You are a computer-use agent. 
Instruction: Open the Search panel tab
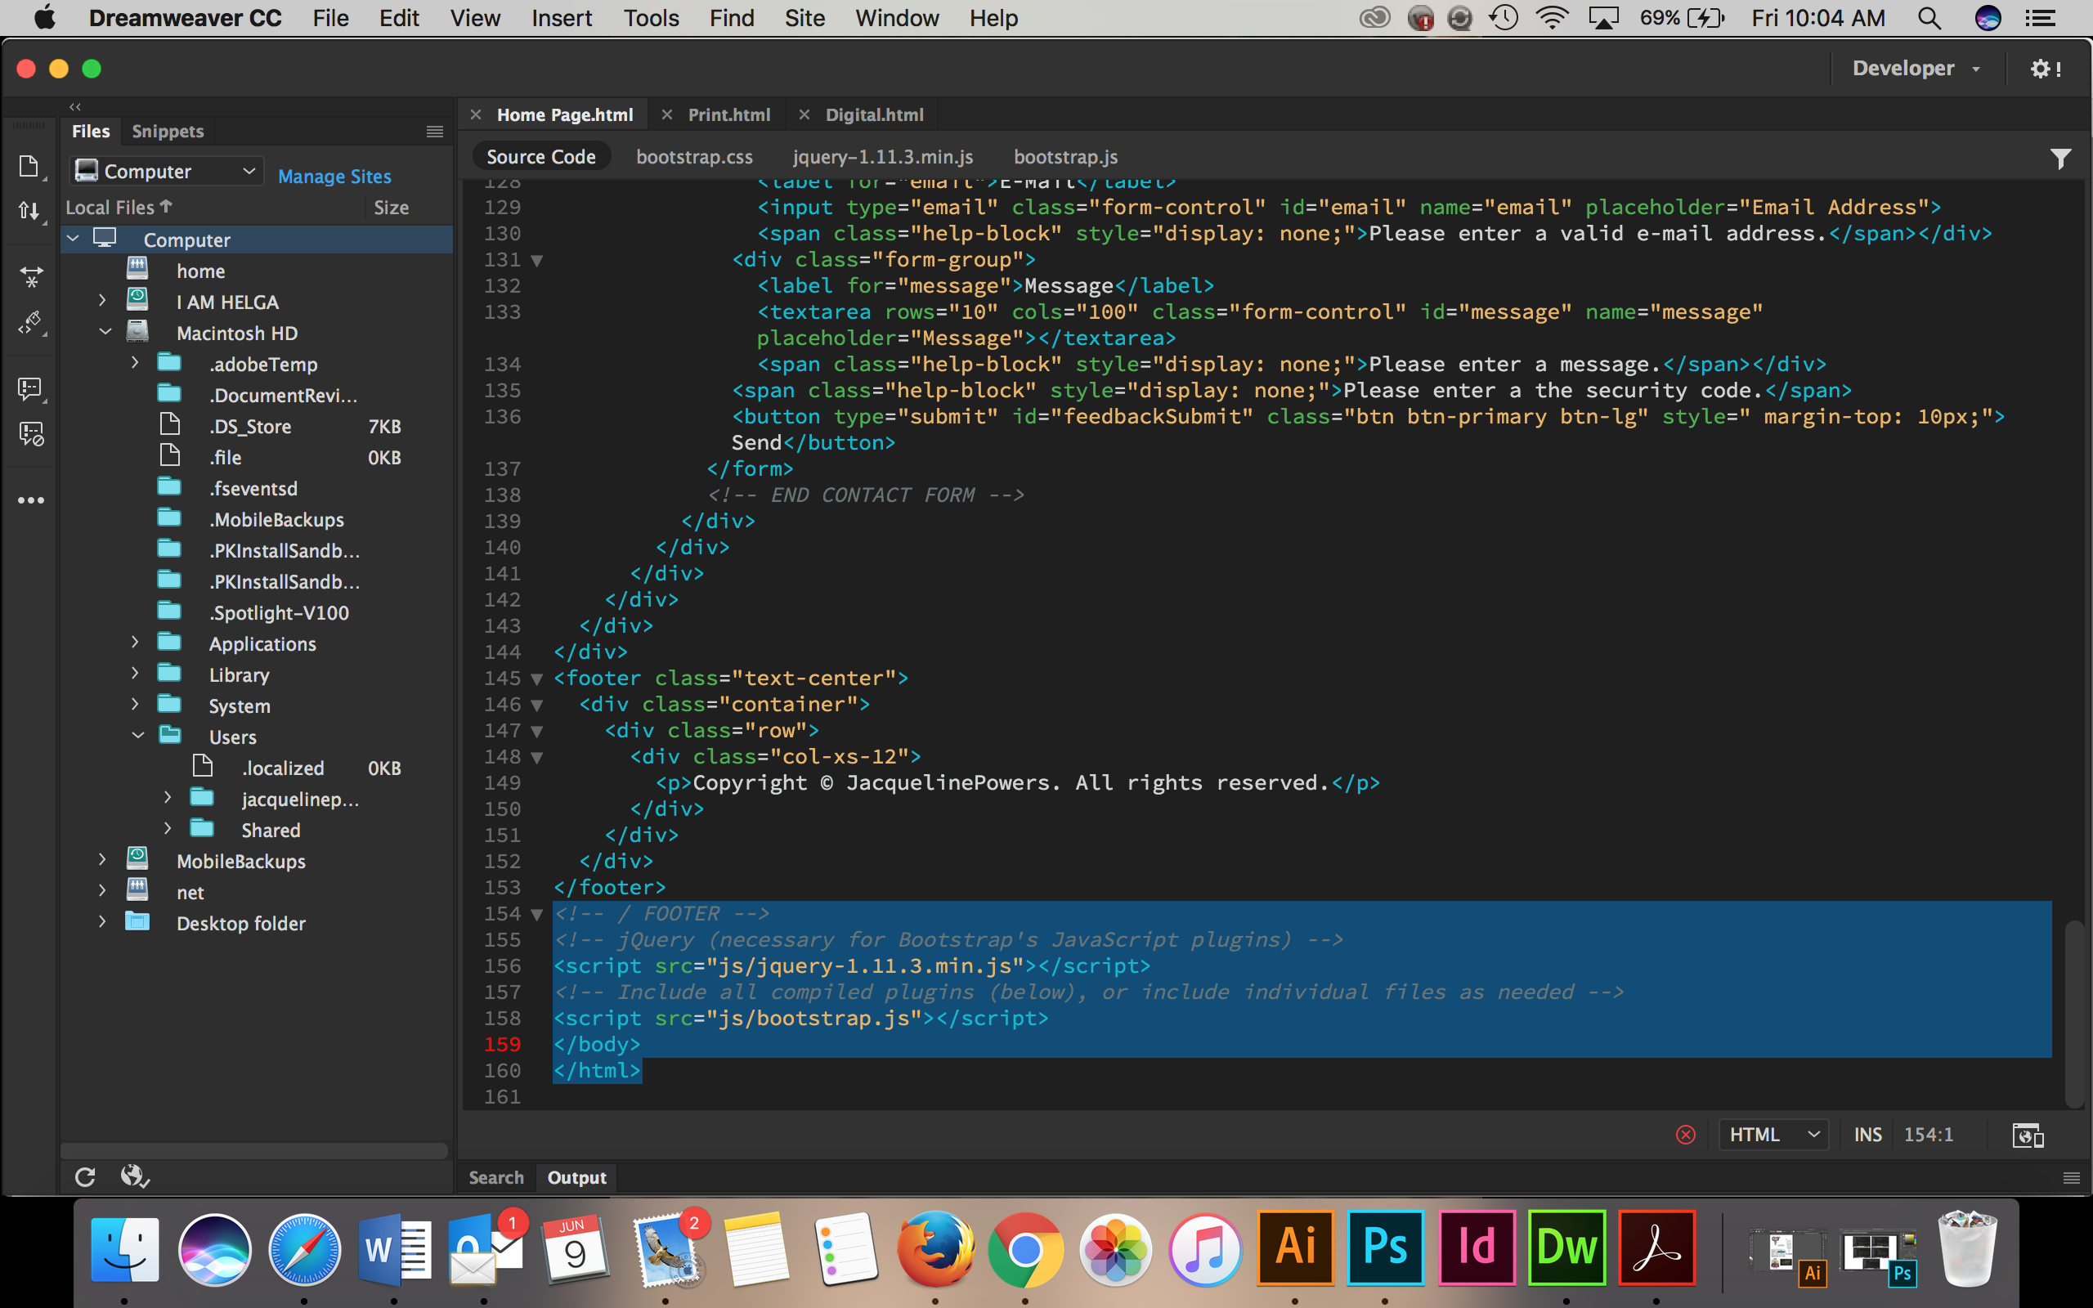496,1177
